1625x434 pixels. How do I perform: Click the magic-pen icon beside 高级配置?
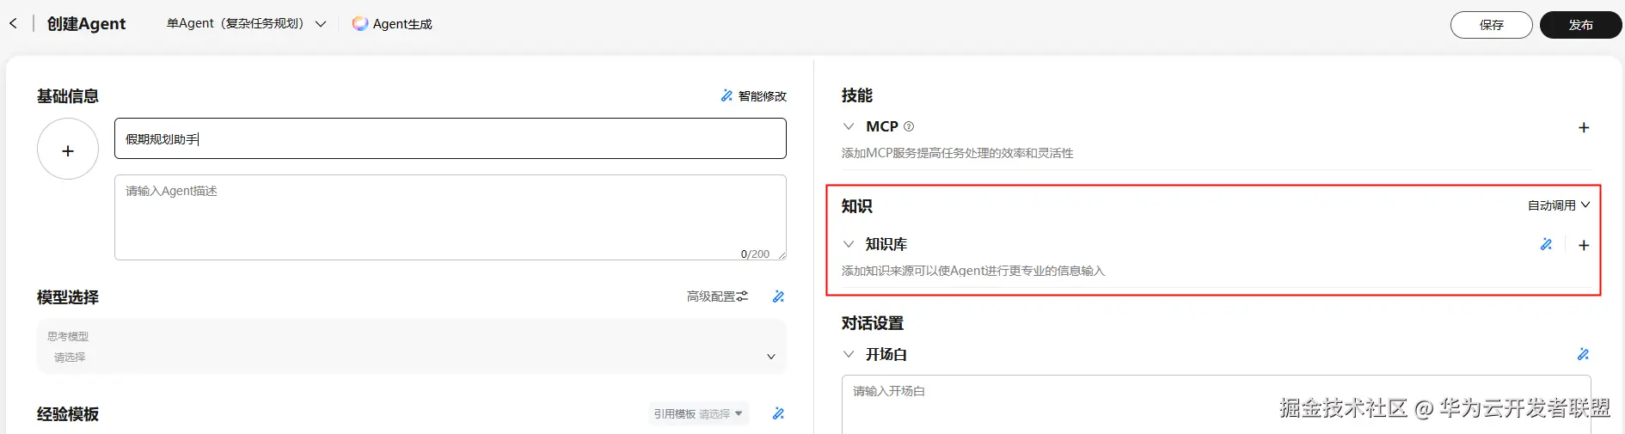[778, 296]
